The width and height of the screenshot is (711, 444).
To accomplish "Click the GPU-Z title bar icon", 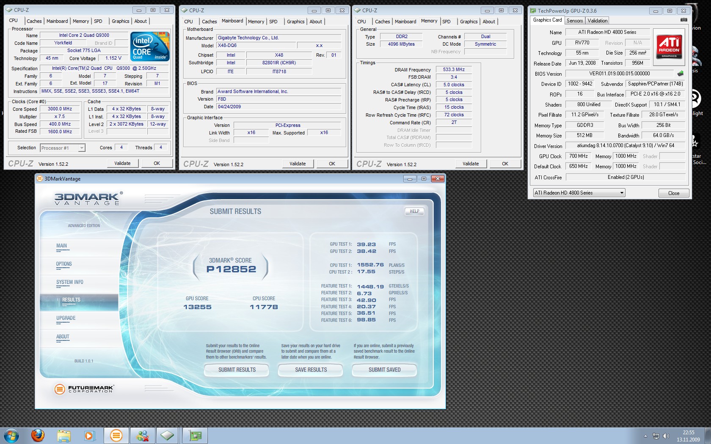I will (x=533, y=11).
